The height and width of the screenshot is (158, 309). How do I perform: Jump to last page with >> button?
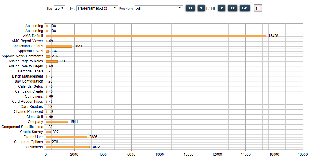(x=233, y=8)
